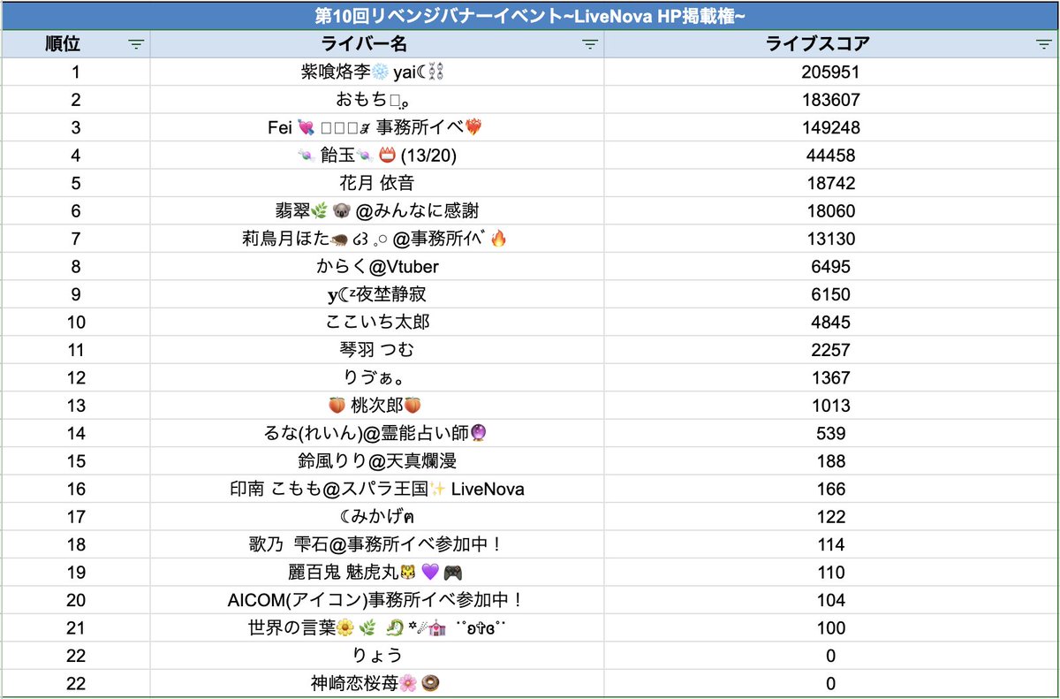Select rank cell 13
Viewport: 1060px width, 699px height.
click(x=76, y=406)
